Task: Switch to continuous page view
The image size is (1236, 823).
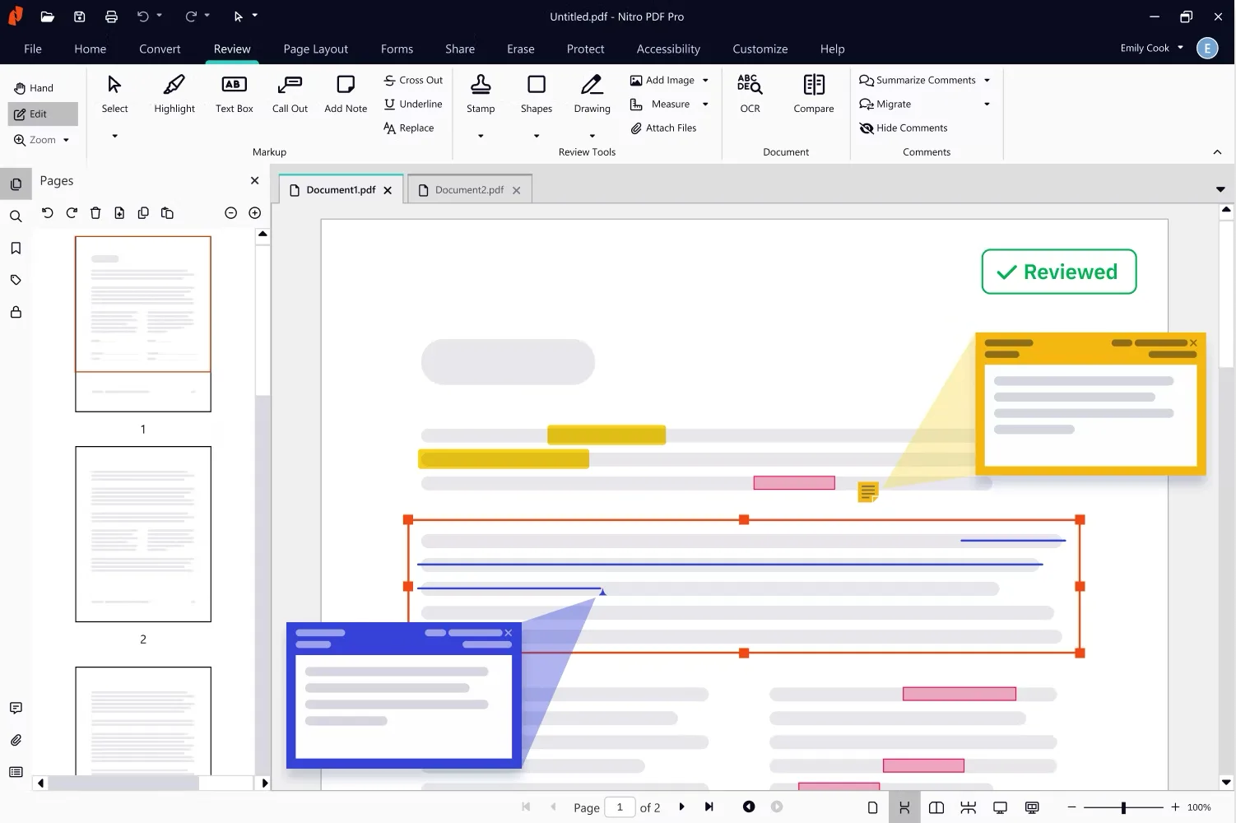Action: coord(904,807)
